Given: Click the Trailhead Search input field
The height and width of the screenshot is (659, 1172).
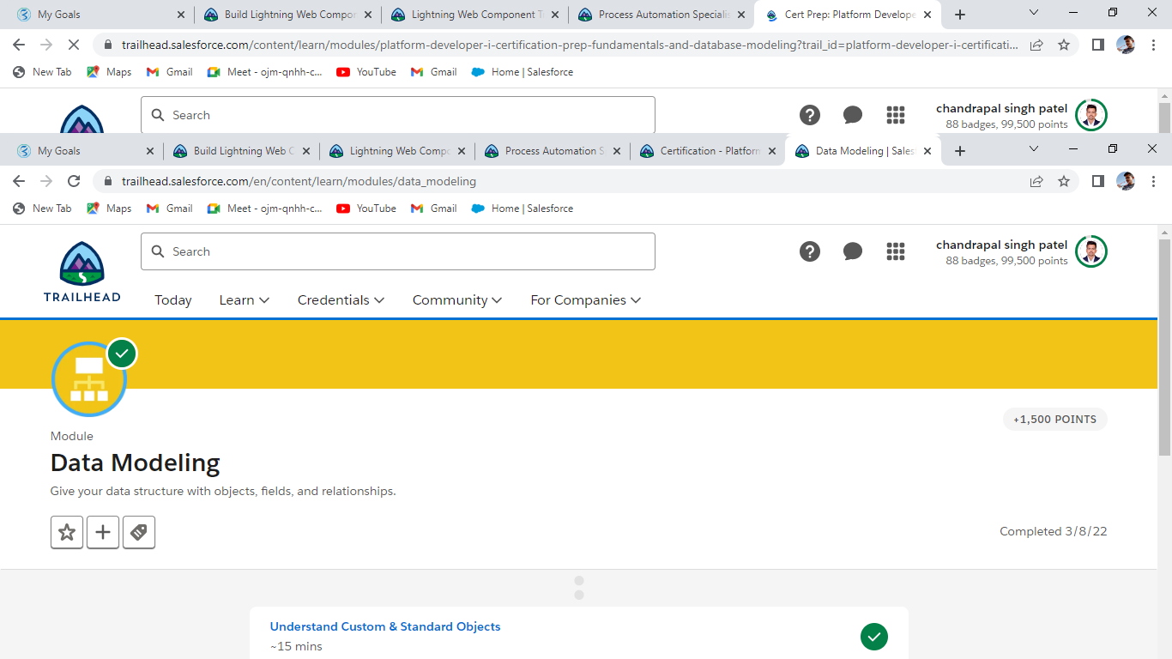Looking at the screenshot, I should 398,251.
